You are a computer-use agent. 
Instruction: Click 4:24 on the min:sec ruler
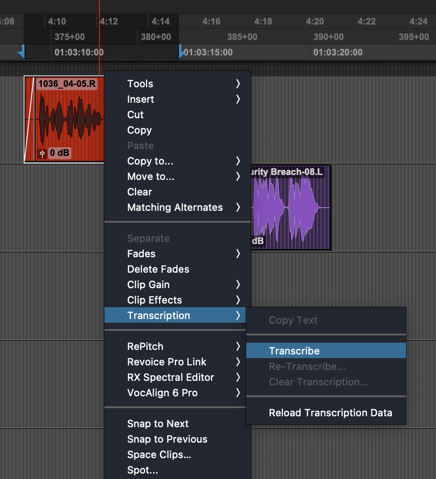[419, 21]
